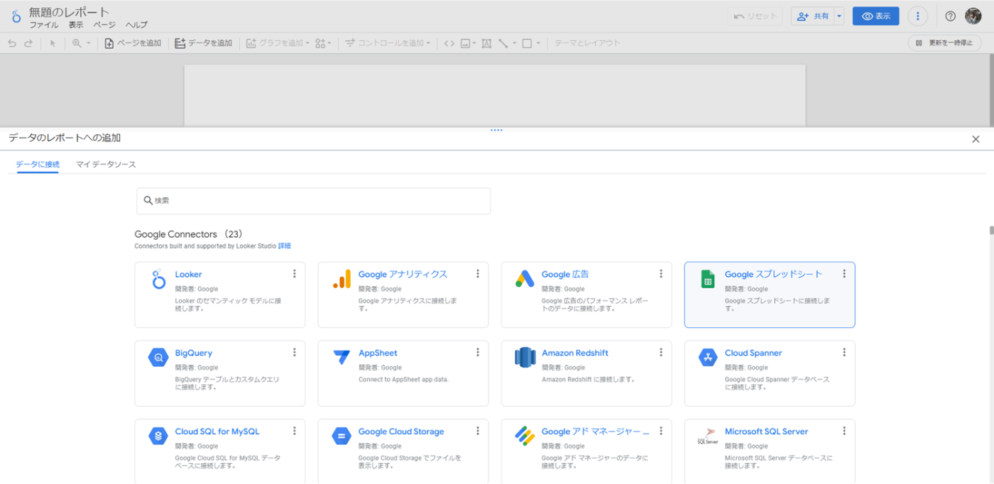
Task: Click the Microsoft SQL Server icon
Action: (x=708, y=436)
